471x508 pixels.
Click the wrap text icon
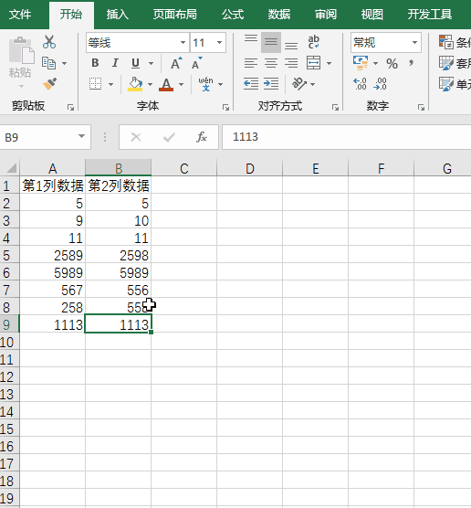[314, 42]
